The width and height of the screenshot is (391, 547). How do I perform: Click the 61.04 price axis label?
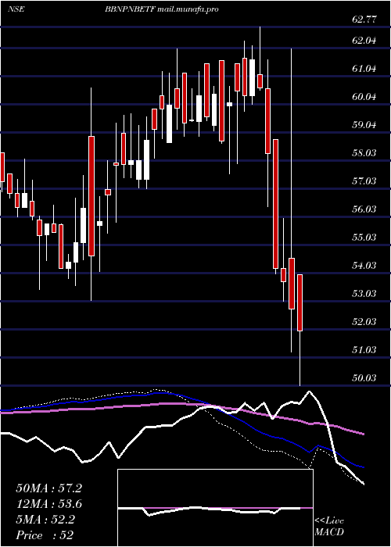pyautogui.click(x=364, y=69)
